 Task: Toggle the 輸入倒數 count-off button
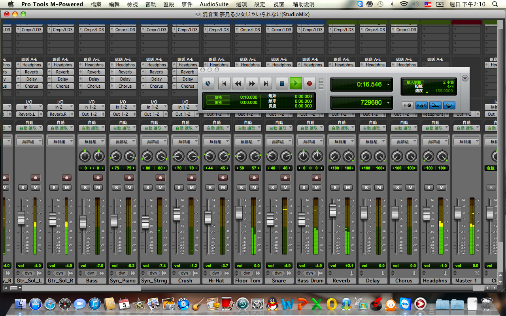[413, 82]
